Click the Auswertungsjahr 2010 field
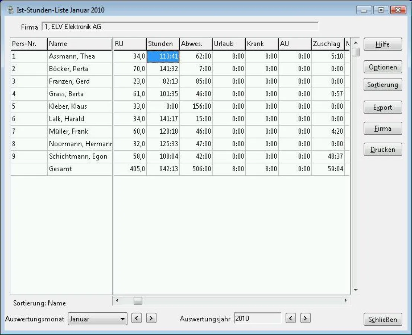The width and height of the screenshot is (412, 335). click(x=257, y=319)
